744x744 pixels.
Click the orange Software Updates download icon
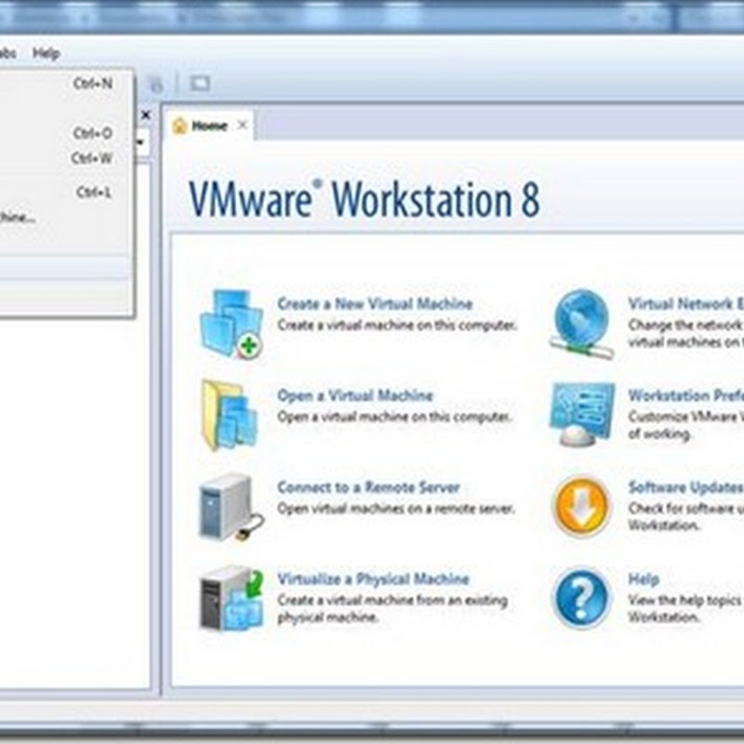(582, 506)
